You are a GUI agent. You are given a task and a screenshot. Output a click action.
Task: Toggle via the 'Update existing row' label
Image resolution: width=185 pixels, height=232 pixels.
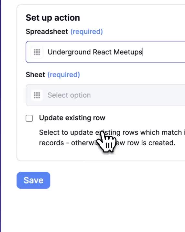72,118
